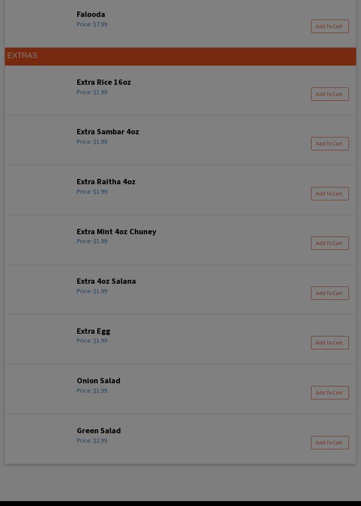
Task: Add Extra Sambar 4oz to cart
Action: click(329, 144)
